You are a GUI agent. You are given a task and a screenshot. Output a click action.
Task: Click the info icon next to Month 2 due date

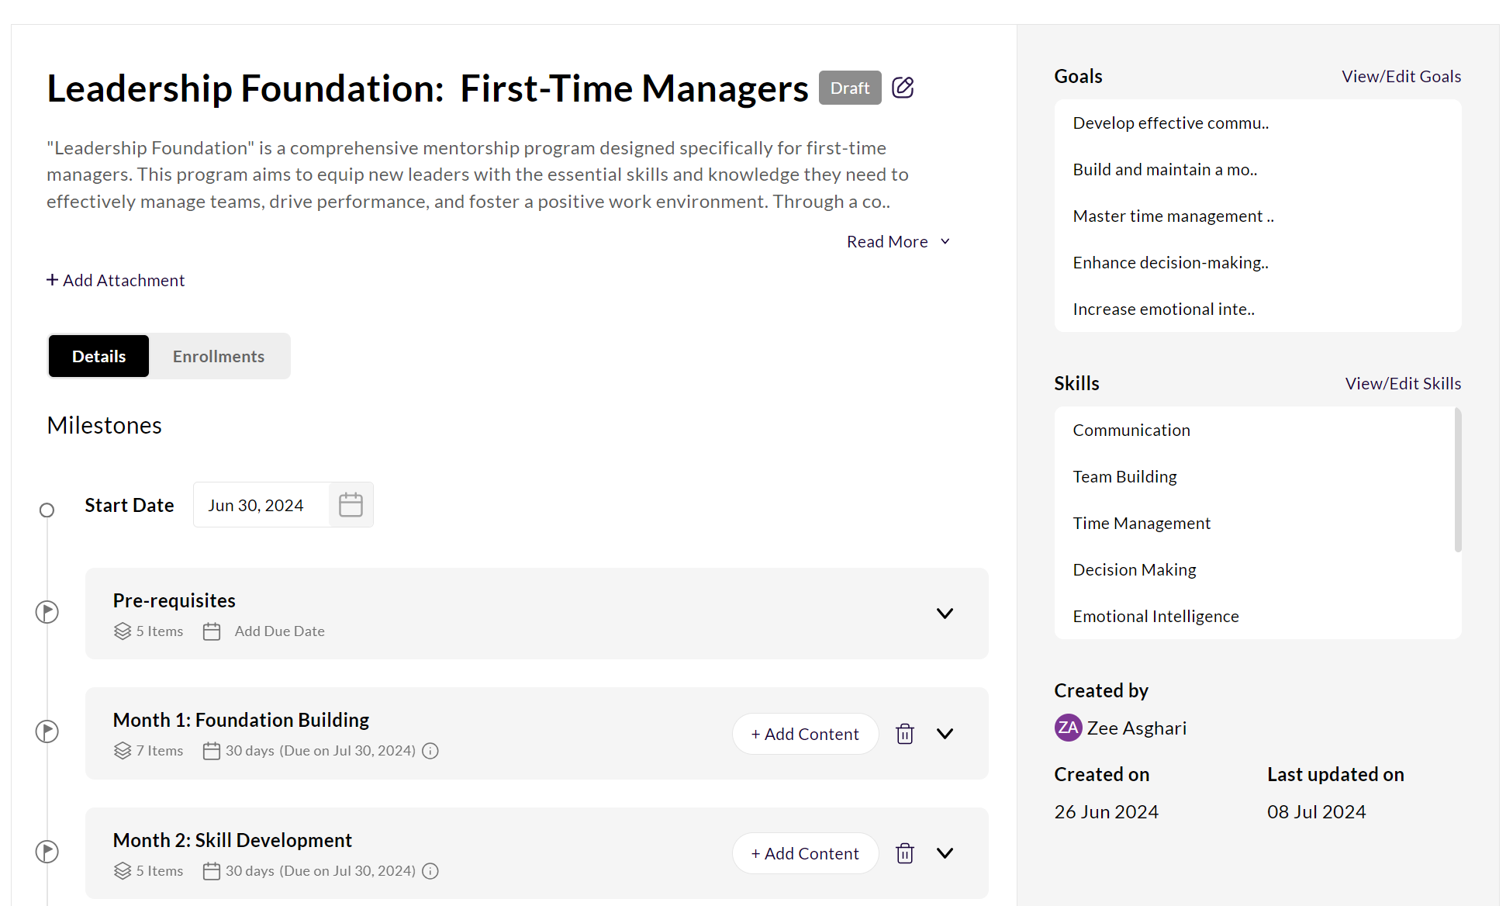(430, 871)
